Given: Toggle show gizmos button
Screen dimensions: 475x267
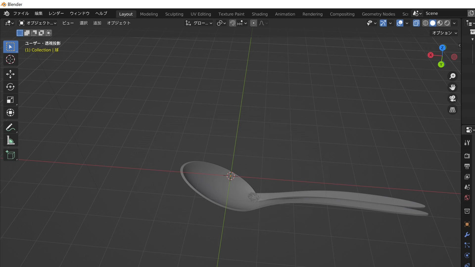Looking at the screenshot, I should 383,23.
